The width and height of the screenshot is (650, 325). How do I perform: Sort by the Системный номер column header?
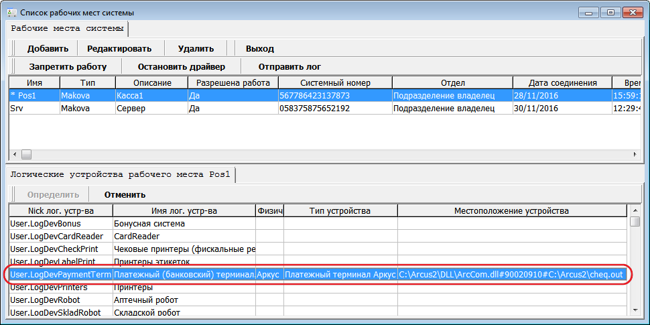335,82
